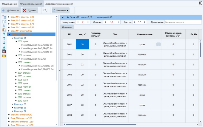
Task: Expand Этаж №1 отметка 0,00 node
Action: 9,31
